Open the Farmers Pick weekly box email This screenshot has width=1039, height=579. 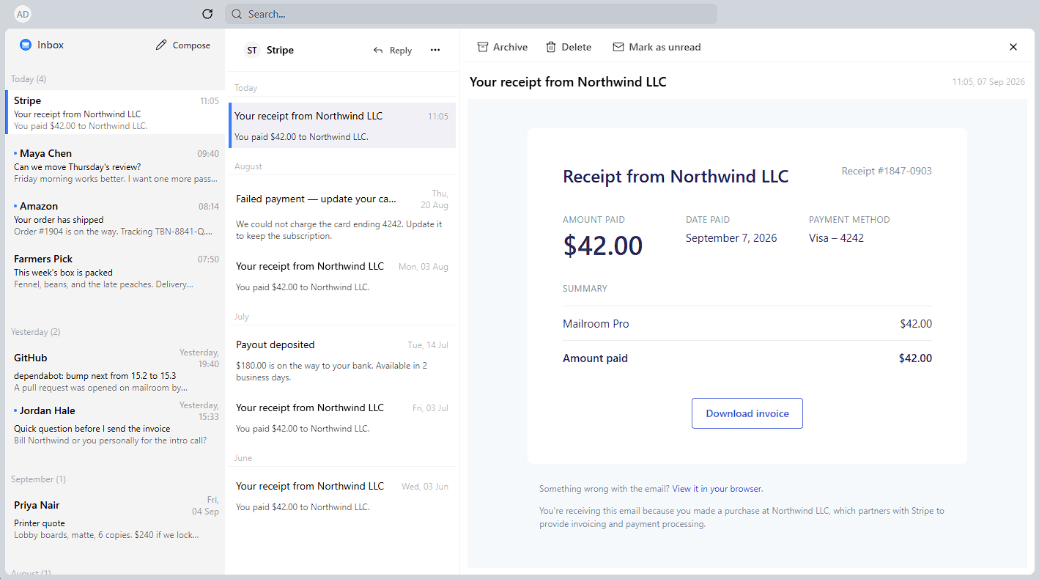pos(116,270)
